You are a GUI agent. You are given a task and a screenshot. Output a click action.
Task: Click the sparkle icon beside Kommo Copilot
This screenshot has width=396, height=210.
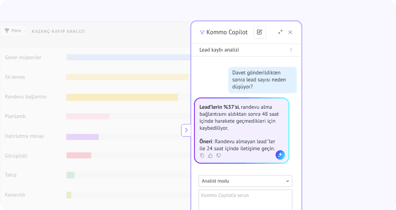pos(202,32)
